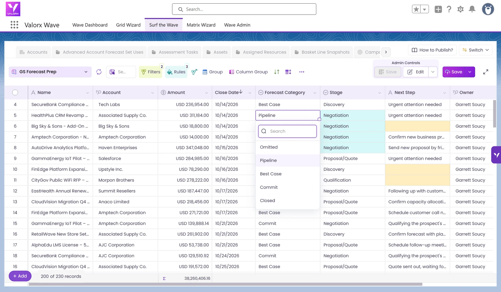Open the global add plus icon
Viewport: 501px width, 292px height.
point(438,9)
